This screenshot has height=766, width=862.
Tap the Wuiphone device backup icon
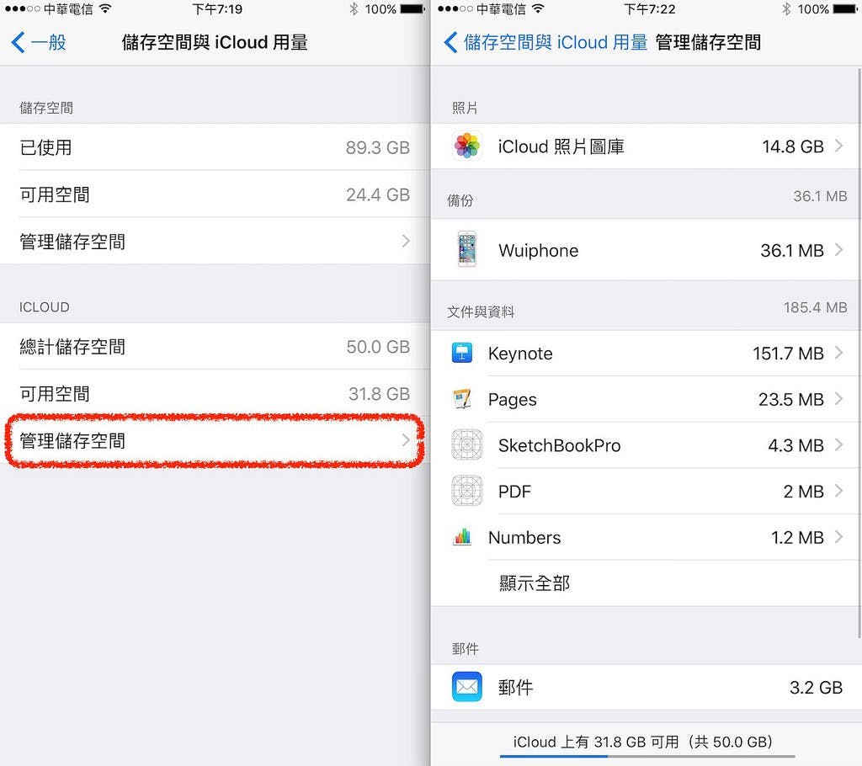(466, 249)
